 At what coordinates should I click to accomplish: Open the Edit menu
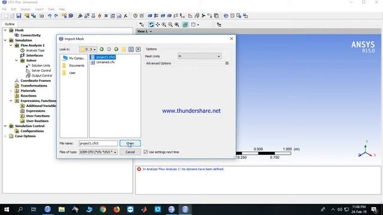click(13, 10)
